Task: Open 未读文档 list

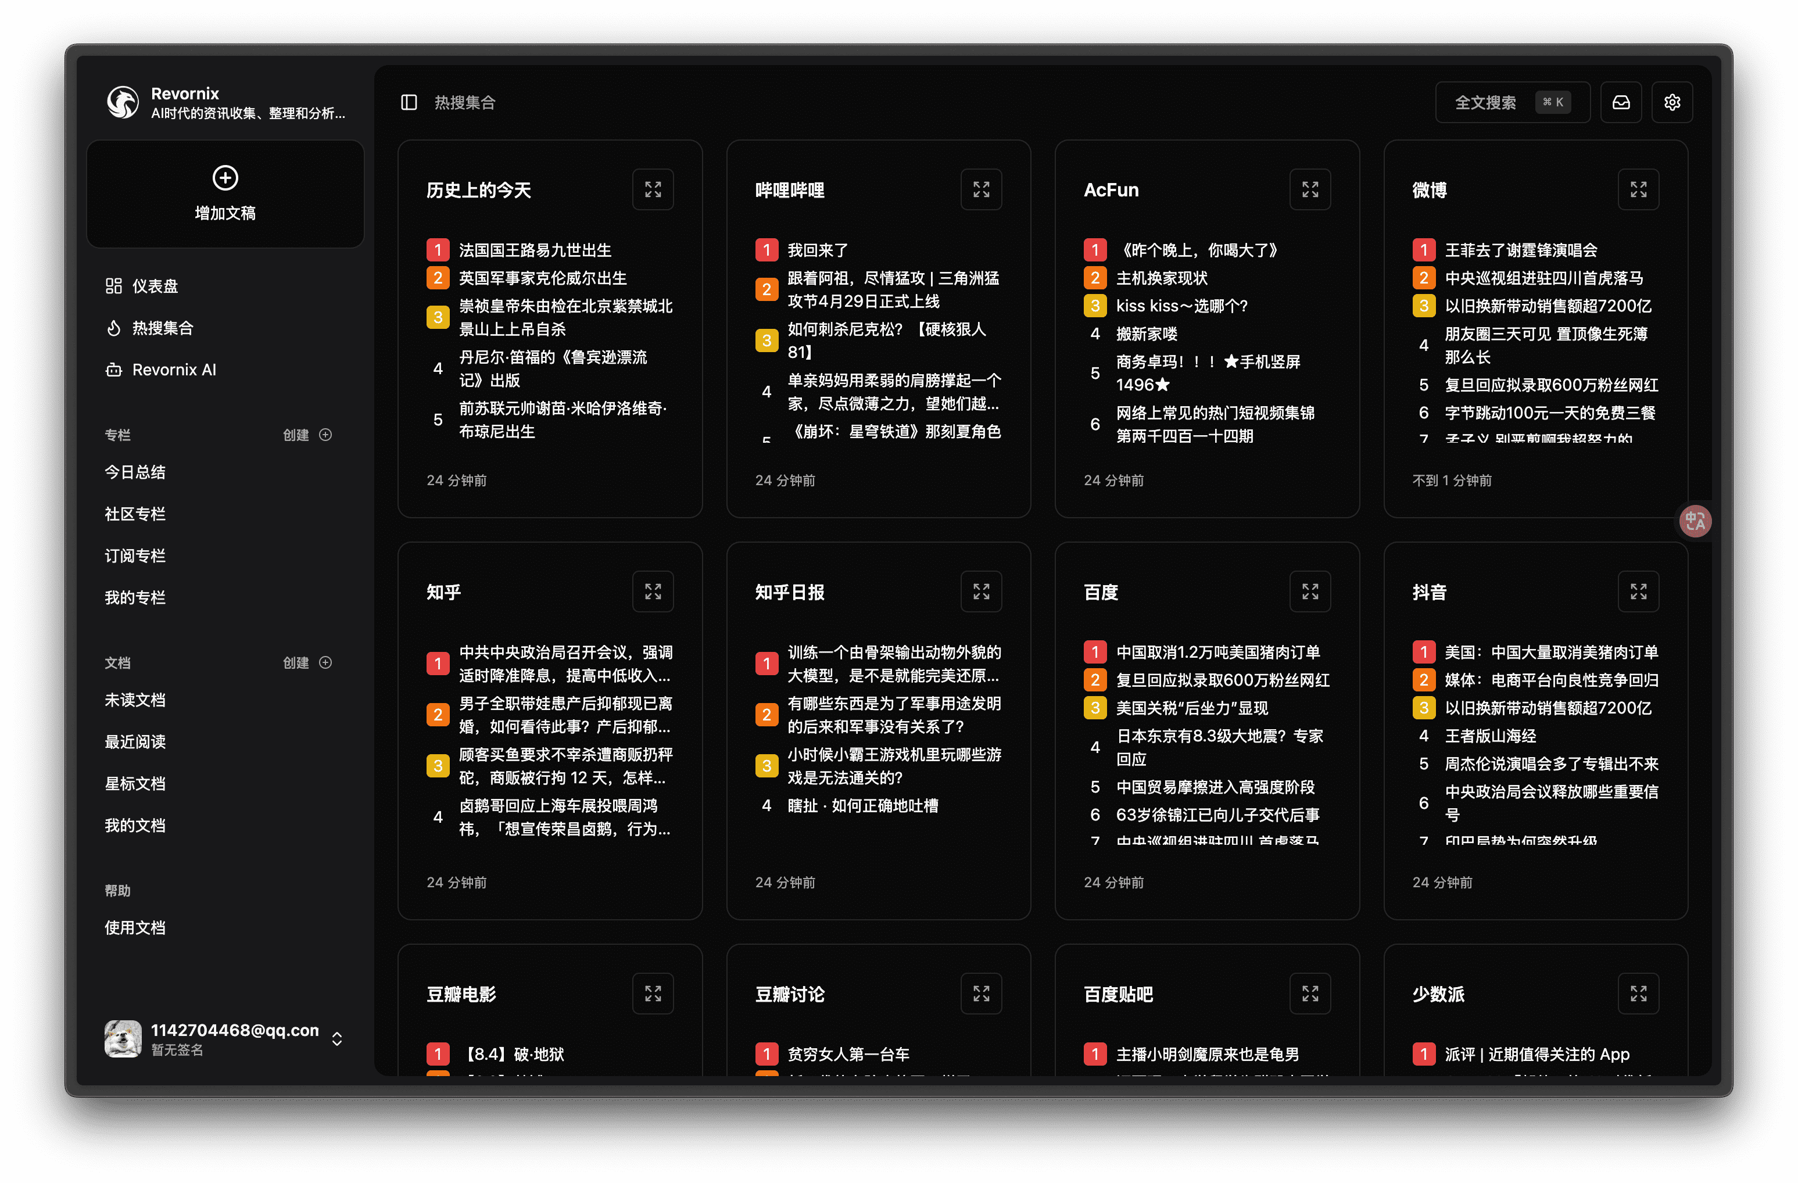Action: (134, 700)
